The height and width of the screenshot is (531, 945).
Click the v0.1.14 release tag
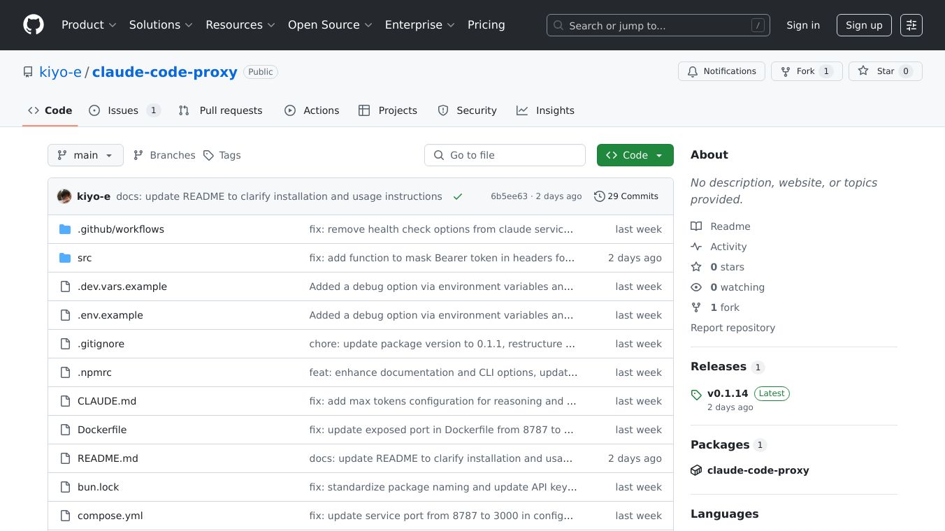pos(727,393)
